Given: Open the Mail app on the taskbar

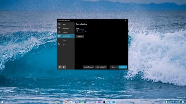Looking at the screenshot, I should click(x=62, y=102).
